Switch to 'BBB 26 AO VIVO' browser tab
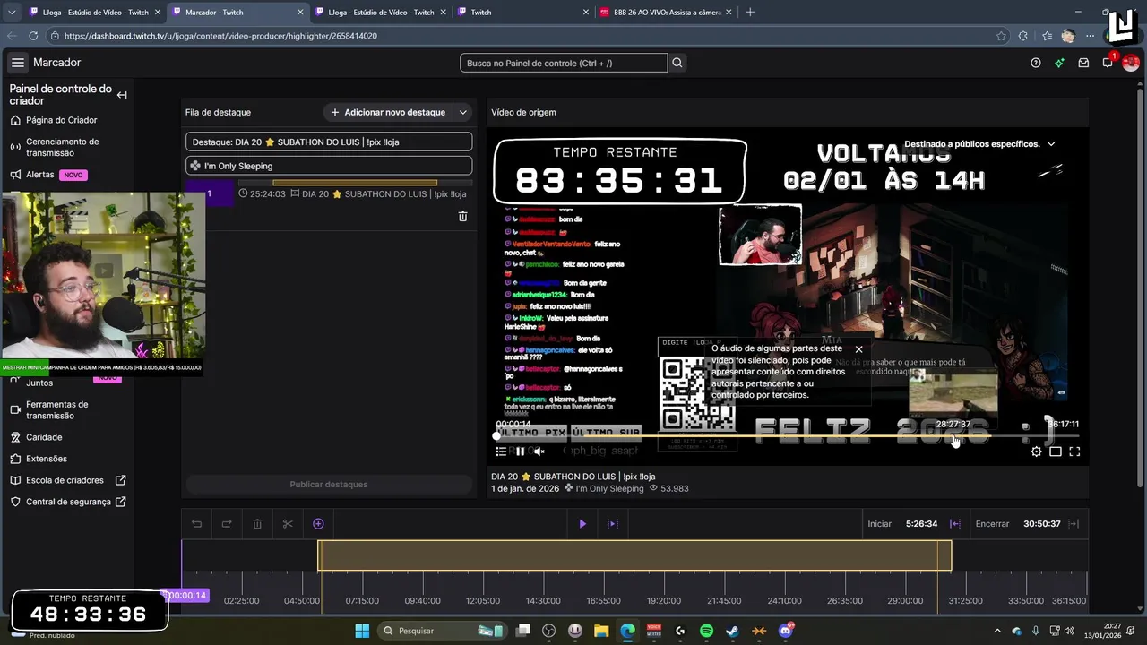Image resolution: width=1147 pixels, height=645 pixels. 663,13
